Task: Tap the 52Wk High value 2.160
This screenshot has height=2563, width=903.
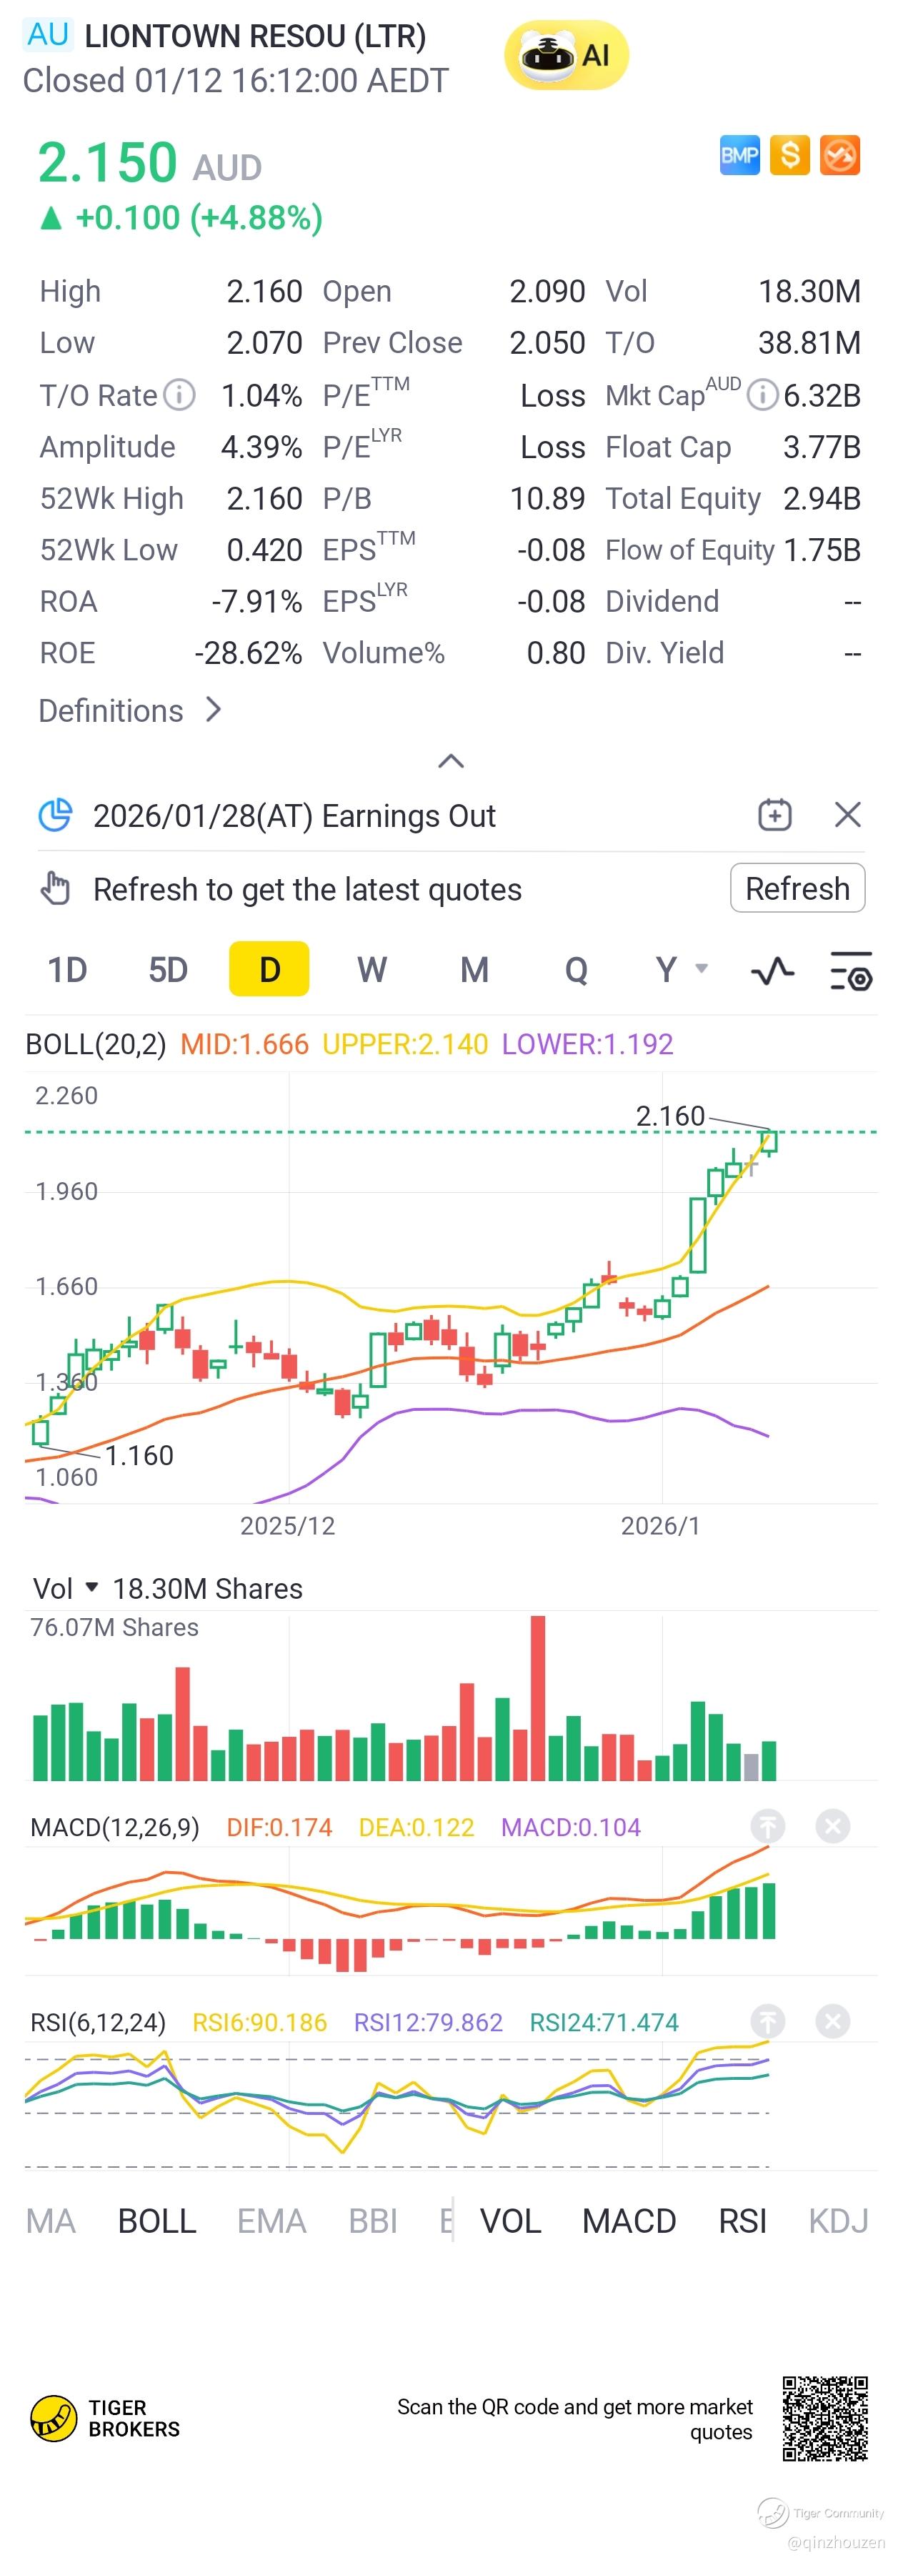Action: click(x=264, y=497)
